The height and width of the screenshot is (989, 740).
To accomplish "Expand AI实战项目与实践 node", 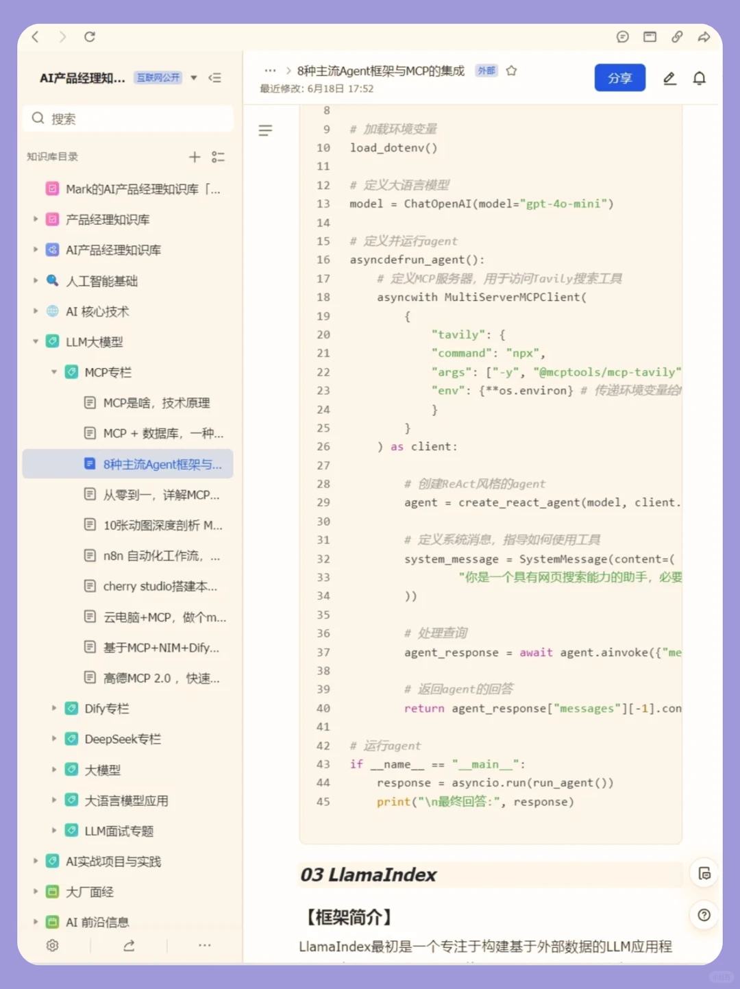I will (x=36, y=861).
